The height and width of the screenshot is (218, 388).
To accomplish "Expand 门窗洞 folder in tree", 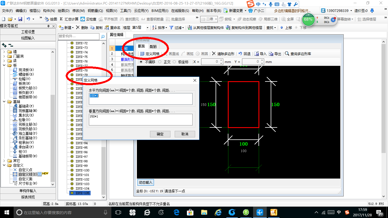I will (x=4, y=56).
